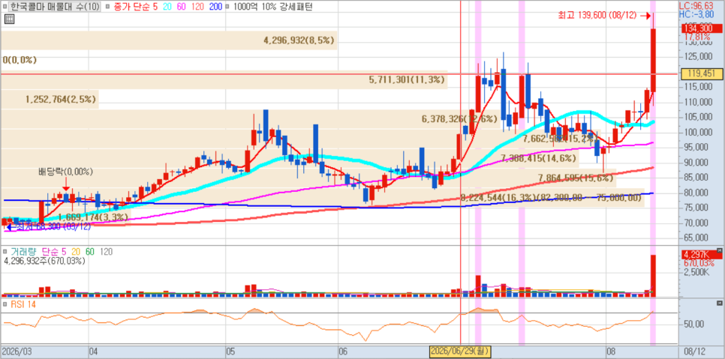Image resolution: width=725 pixels, height=359 pixels.
Task: Click the red 4,297K volume tag
Action: 701,255
